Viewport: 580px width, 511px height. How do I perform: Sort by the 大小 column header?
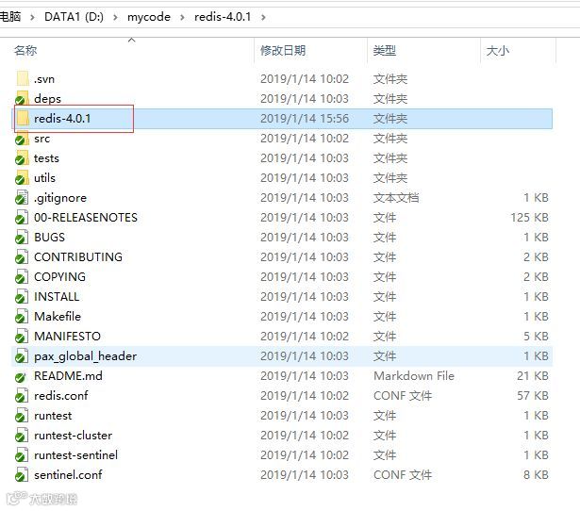(498, 50)
